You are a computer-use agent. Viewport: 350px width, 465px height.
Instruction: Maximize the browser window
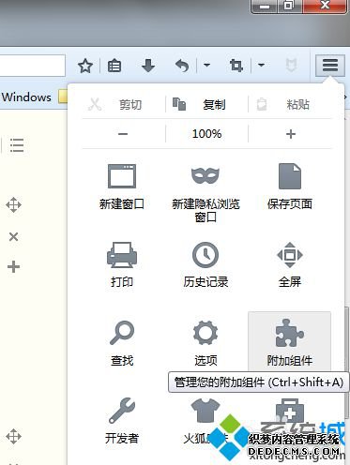(290, 7)
